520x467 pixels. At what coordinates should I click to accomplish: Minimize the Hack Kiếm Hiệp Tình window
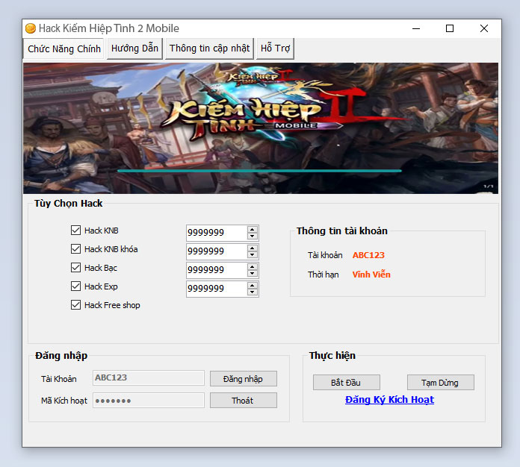click(416, 28)
